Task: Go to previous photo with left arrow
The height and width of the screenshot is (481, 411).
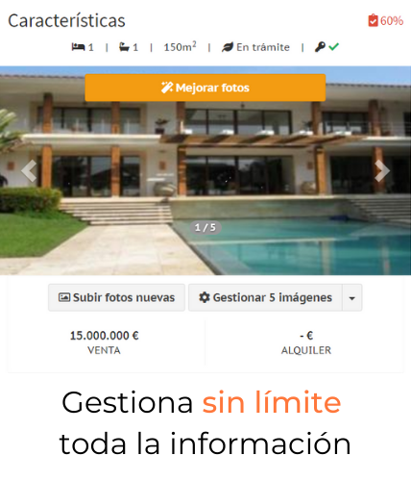Action: 29,170
